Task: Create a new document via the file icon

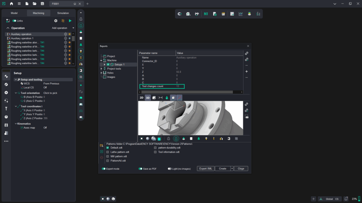Action: 27,4
